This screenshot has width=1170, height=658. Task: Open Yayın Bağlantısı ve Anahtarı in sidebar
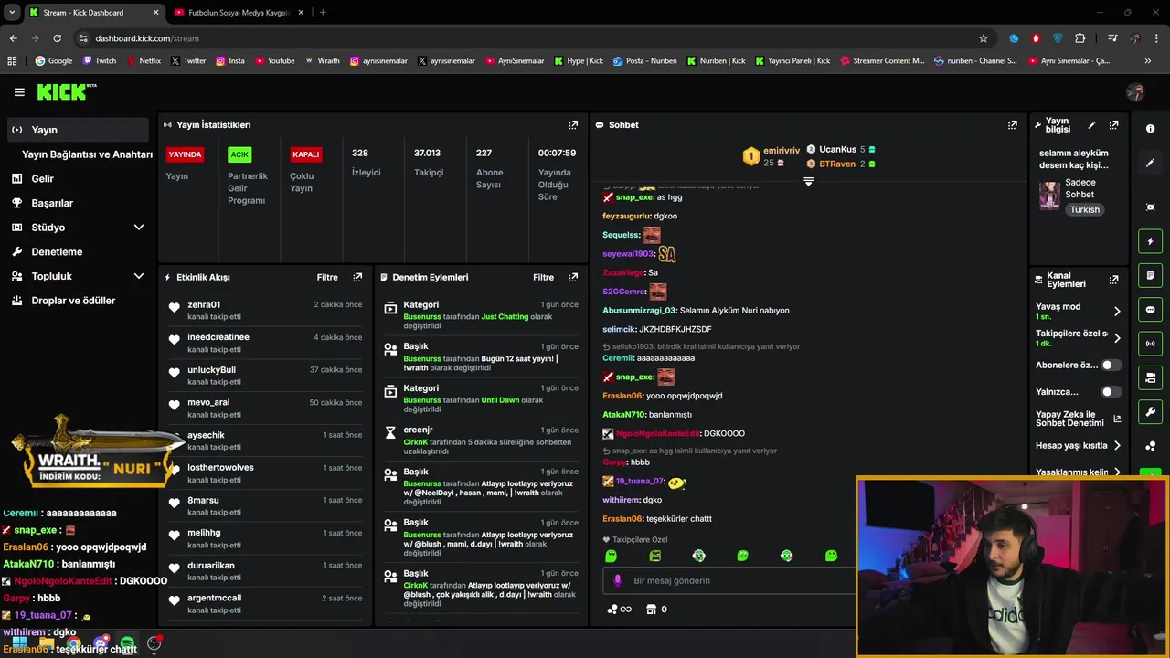[x=87, y=154]
